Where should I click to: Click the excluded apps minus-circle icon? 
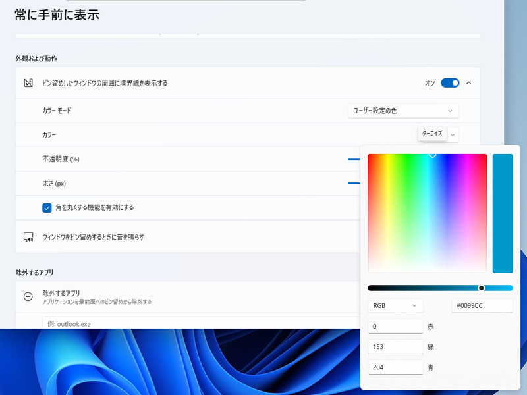pos(28,297)
